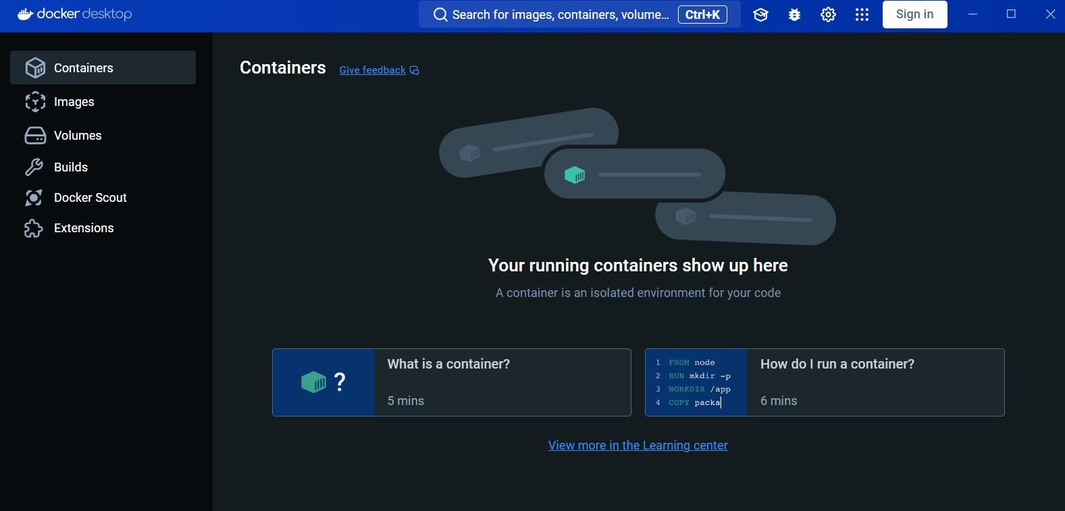The width and height of the screenshot is (1065, 511).
Task: Click the Sign in button
Action: (915, 14)
